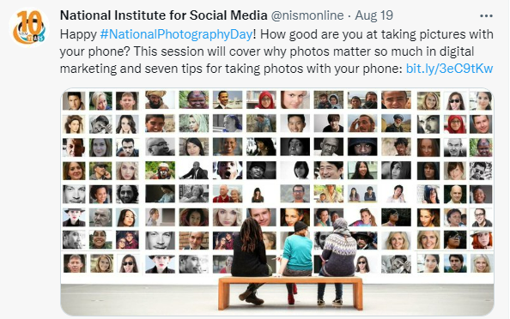Open the attached gallery wall image
Screen dimensions: 510x319
pyautogui.click(x=277, y=202)
